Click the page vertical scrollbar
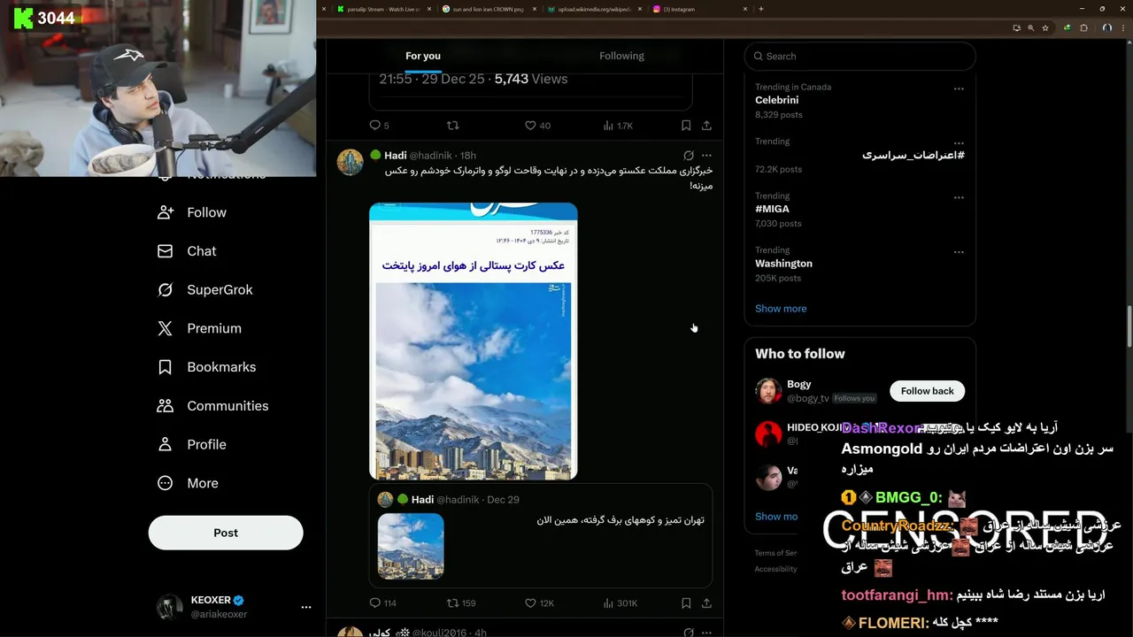 (x=1129, y=326)
